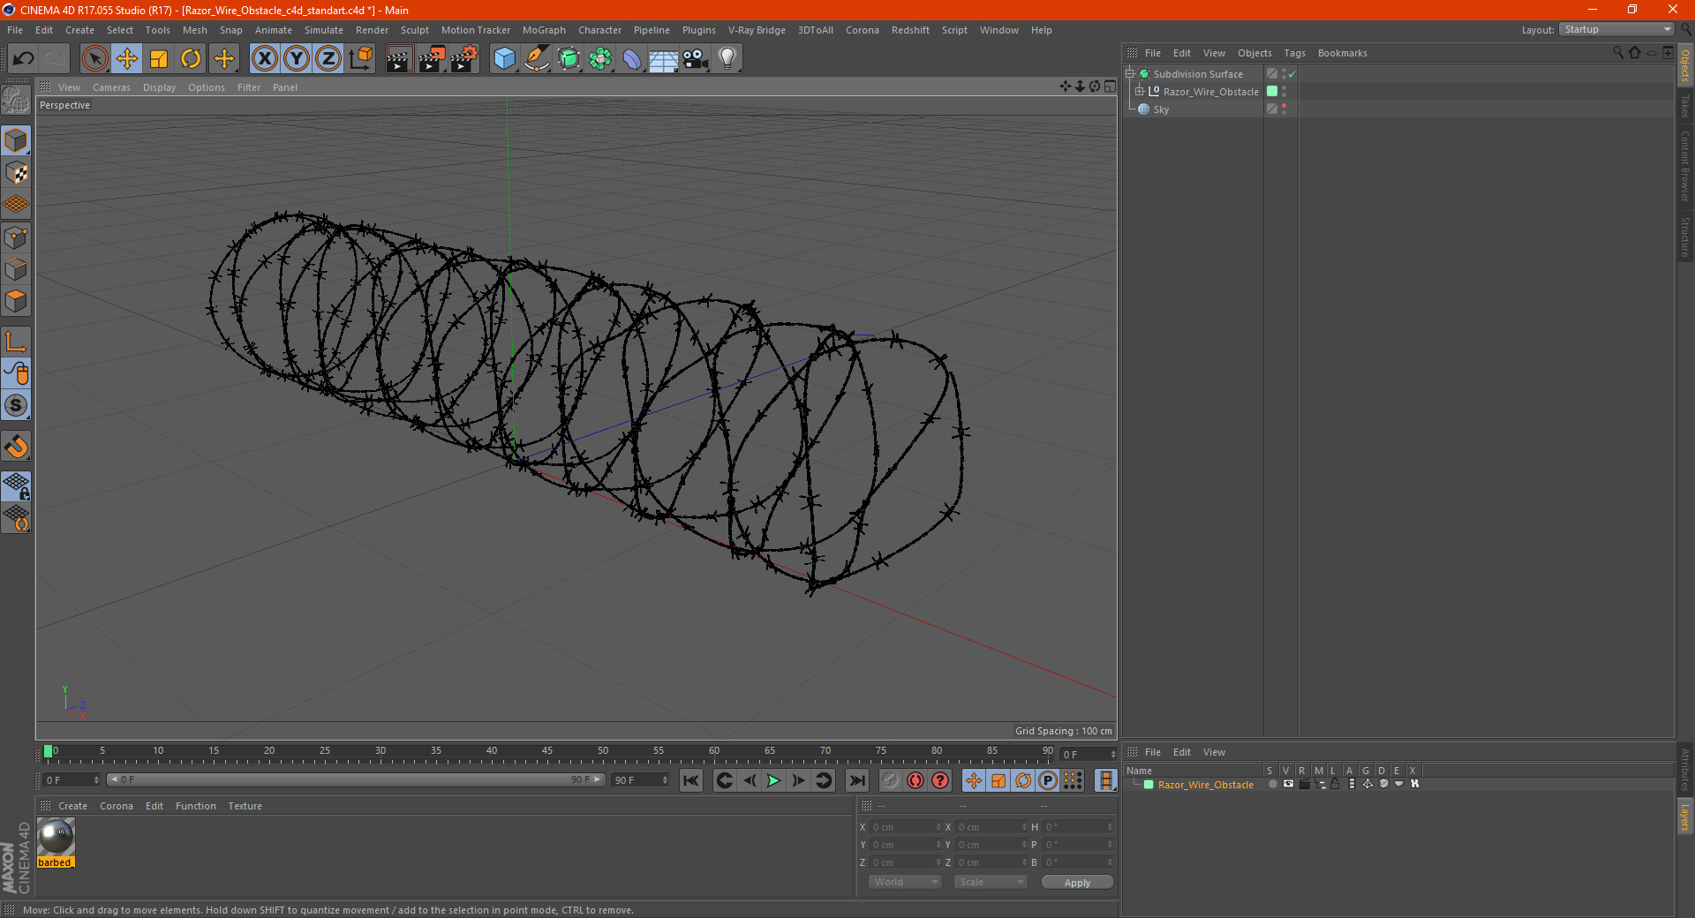The height and width of the screenshot is (918, 1695).
Task: Add a Camera object
Action: click(x=696, y=59)
